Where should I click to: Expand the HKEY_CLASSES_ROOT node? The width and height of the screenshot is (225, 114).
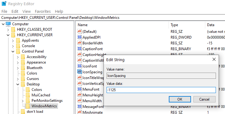(x=8, y=30)
